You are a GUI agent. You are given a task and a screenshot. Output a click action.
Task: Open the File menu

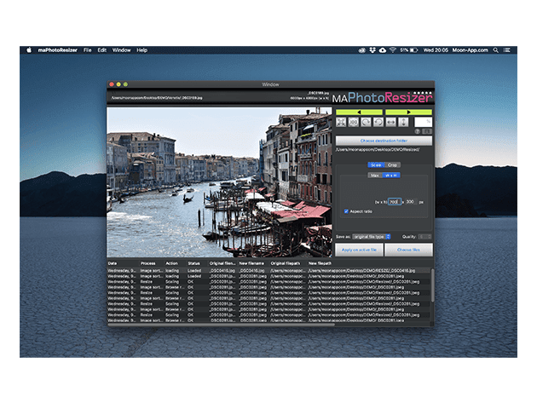87,50
